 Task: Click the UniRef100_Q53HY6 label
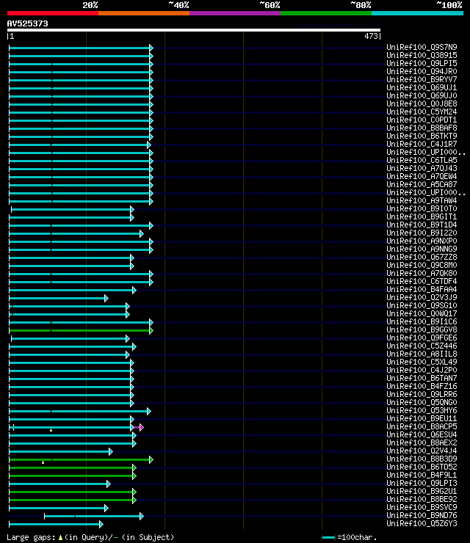coord(422,411)
